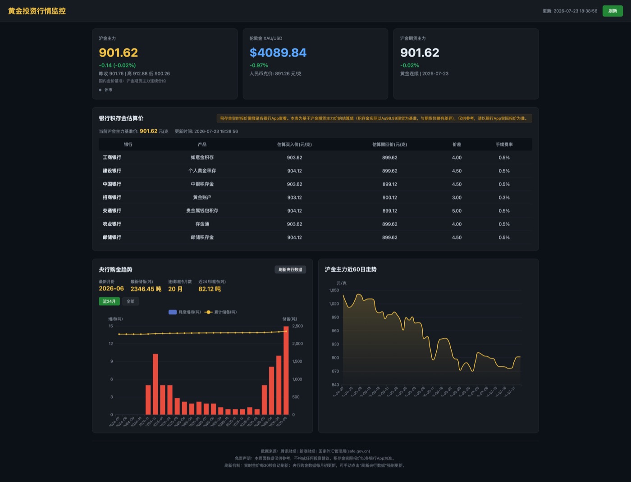Click the 银行积存金估算价 section heading
The height and width of the screenshot is (482, 631).
pyautogui.click(x=121, y=118)
